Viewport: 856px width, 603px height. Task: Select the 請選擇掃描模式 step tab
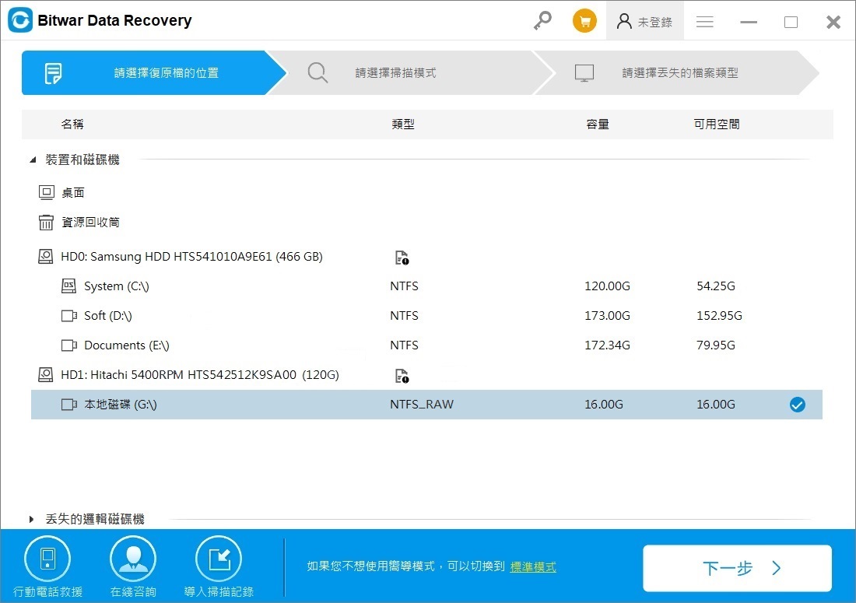(x=395, y=73)
